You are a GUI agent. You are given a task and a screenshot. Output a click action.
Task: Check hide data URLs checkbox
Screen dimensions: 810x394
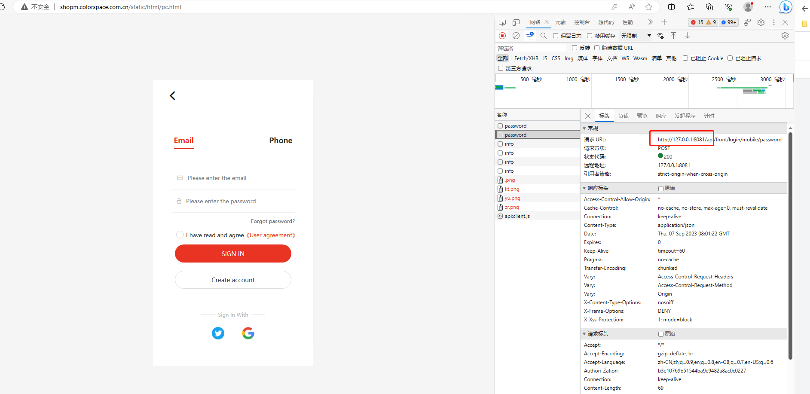(597, 48)
